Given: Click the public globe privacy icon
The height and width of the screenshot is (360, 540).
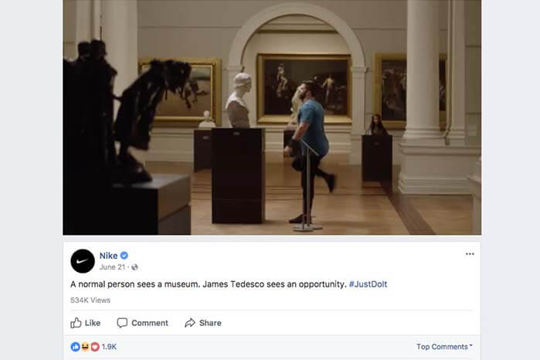Looking at the screenshot, I should point(134,267).
